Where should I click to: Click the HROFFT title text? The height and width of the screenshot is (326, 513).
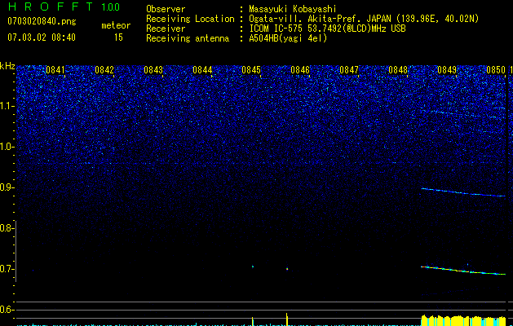pyautogui.click(x=51, y=7)
